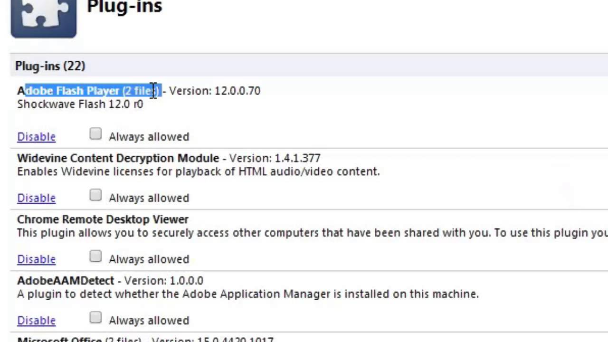This screenshot has width=608, height=342.
Task: Disable the AdobeAAMDetect plug-in
Action: click(x=36, y=321)
